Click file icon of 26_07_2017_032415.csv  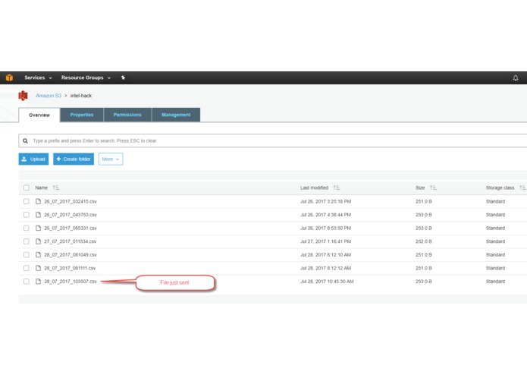coord(39,201)
